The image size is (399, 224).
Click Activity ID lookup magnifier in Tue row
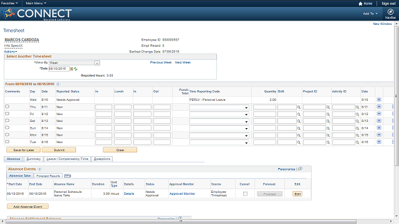point(357,142)
